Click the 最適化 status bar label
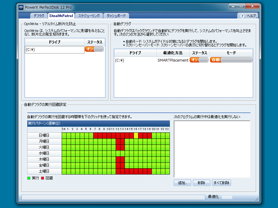Image resolution: width=278 pixels, height=208 pixels. point(213,197)
